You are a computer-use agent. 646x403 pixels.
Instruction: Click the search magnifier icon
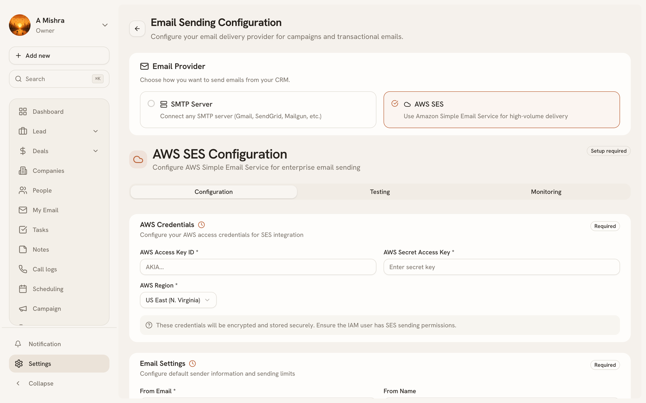click(x=18, y=79)
